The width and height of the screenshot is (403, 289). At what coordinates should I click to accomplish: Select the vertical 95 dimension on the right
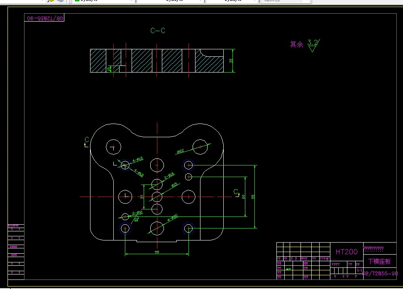coord(253,197)
